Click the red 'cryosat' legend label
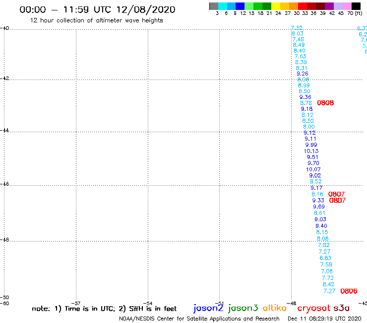 point(314,308)
